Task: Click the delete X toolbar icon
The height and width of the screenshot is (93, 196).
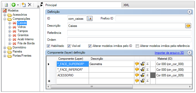Action: pos(29,5)
